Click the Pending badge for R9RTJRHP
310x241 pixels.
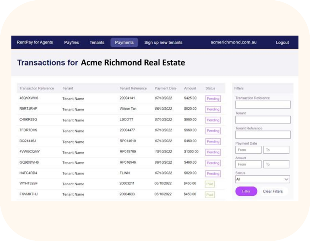point(213,109)
